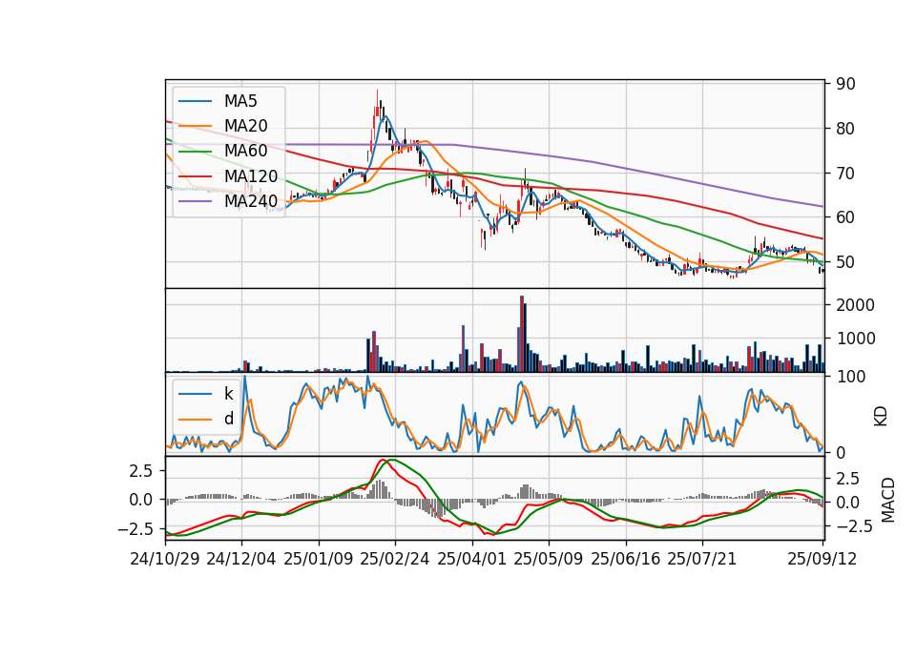Screen dimensions: 916x658
Task: Click the KD axis title
Action: coord(881,416)
